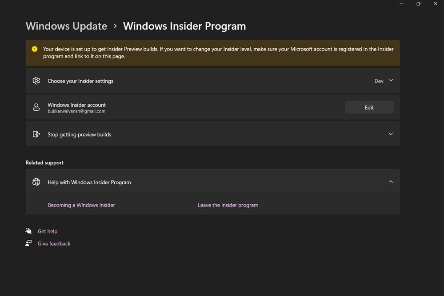Viewport: 444px width, 296px height.
Task: Close the Settings window
Action: click(x=436, y=4)
